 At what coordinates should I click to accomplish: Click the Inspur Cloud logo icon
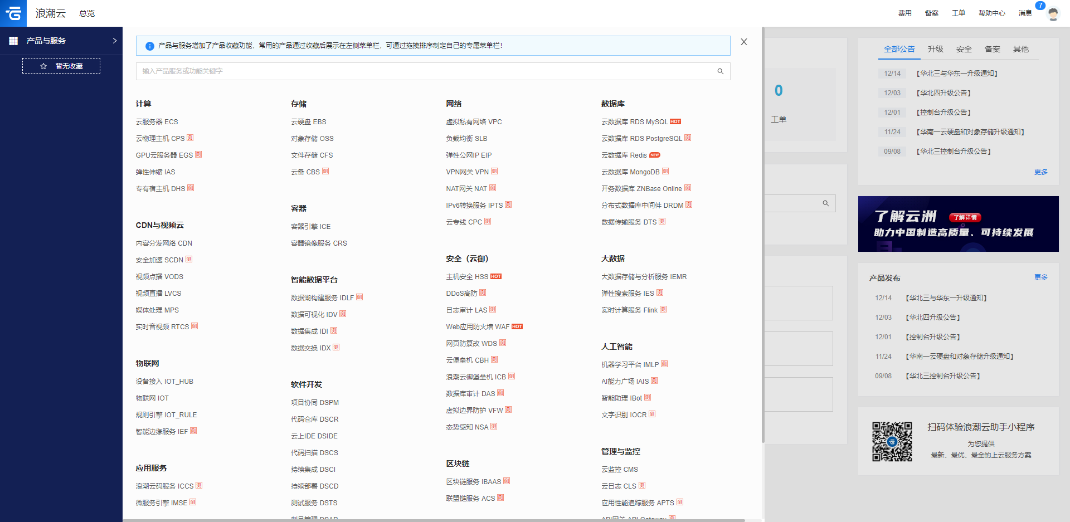13,13
